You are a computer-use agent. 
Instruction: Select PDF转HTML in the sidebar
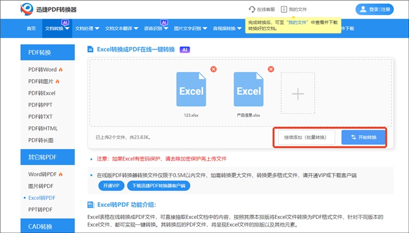coord(43,128)
